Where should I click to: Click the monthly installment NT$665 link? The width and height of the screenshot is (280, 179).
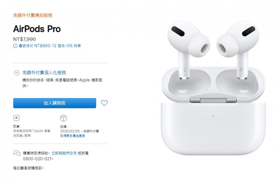(50, 46)
